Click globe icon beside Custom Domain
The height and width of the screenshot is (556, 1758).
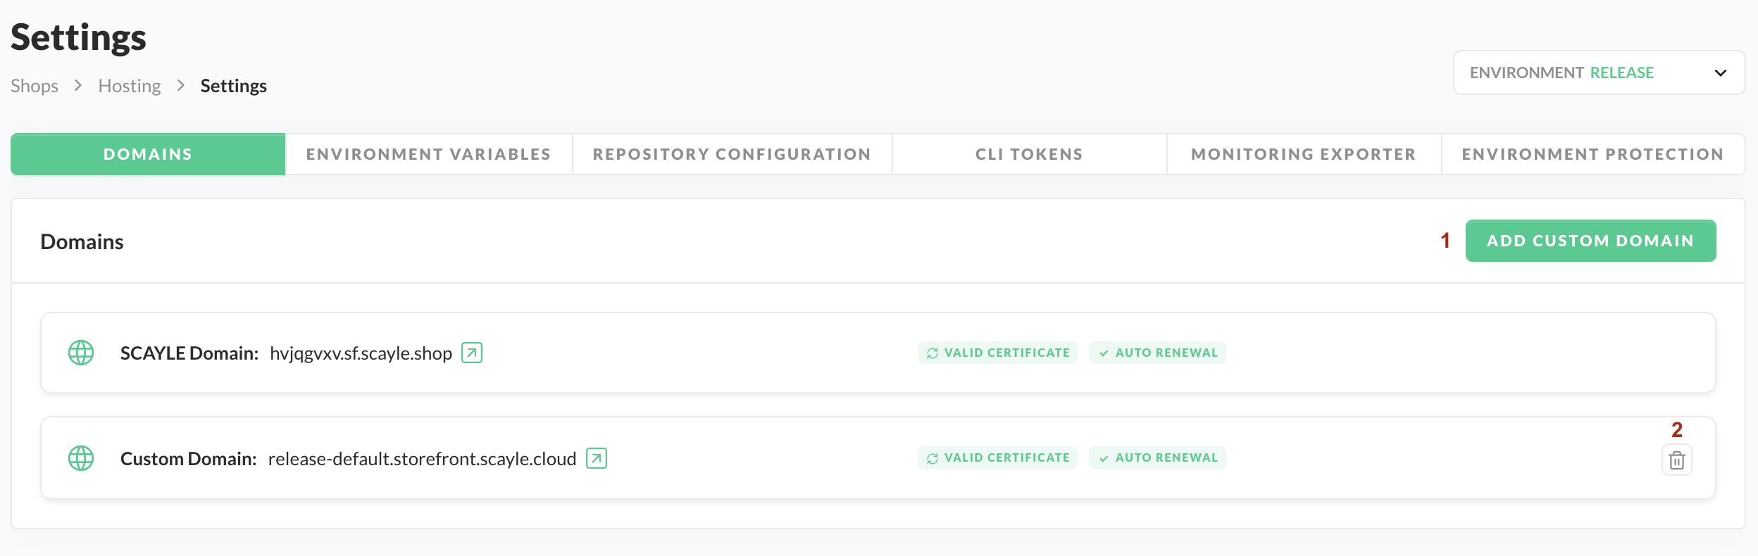click(81, 458)
